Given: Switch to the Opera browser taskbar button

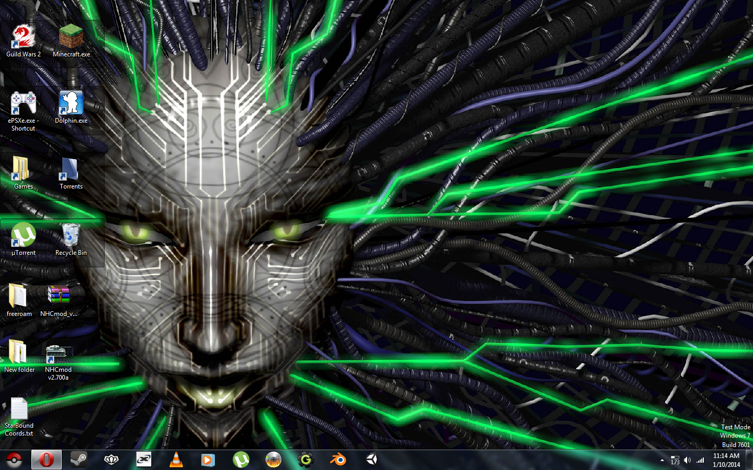Looking at the screenshot, I should point(47,460).
